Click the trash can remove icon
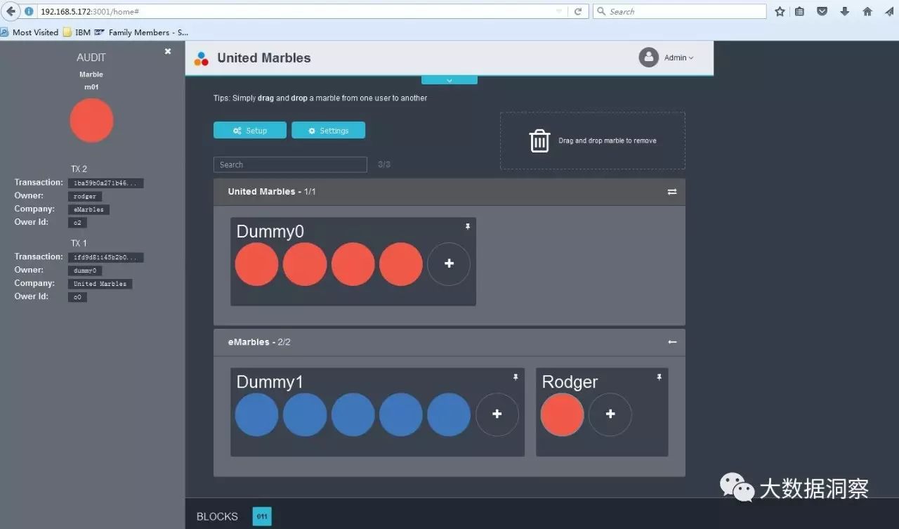The width and height of the screenshot is (899, 529). click(x=539, y=141)
